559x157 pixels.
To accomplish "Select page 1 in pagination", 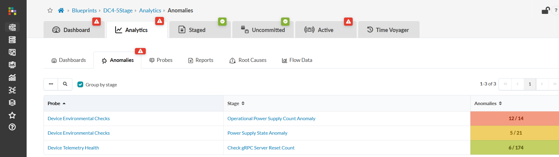I will point(530,84).
